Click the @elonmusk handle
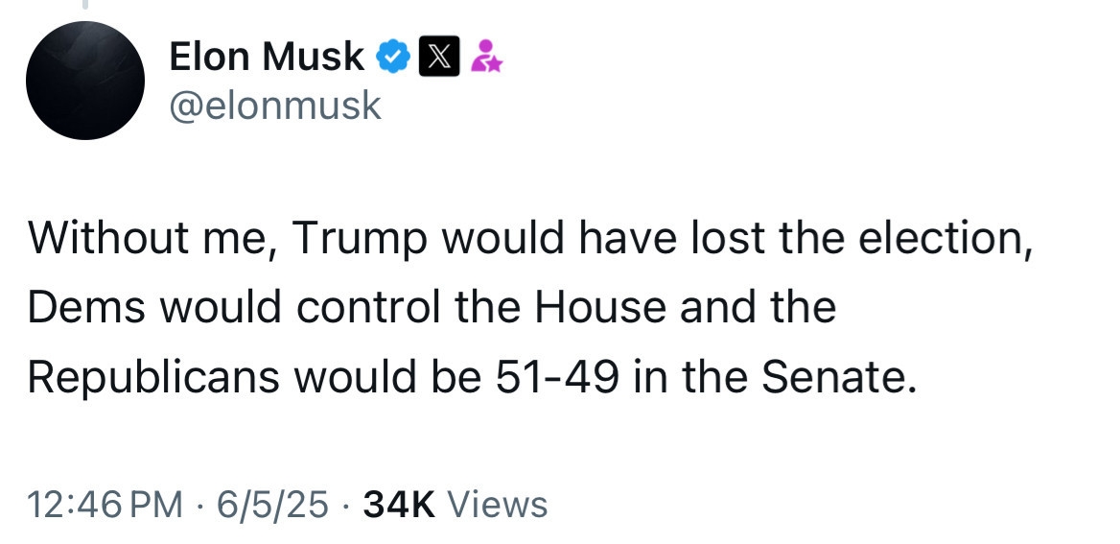The width and height of the screenshot is (1120, 544). point(274,105)
